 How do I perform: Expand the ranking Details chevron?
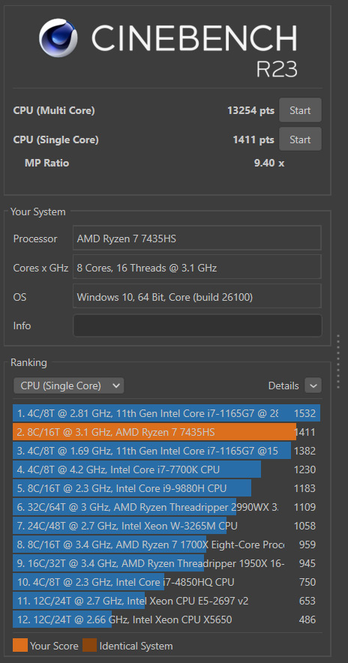313,385
